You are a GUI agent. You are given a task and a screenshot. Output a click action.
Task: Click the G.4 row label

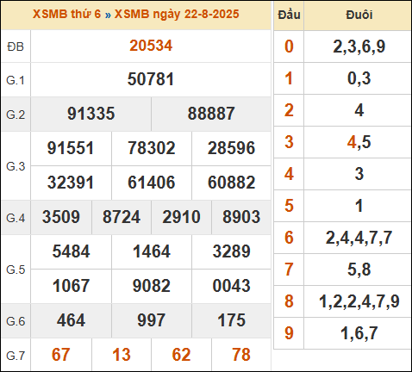16,218
